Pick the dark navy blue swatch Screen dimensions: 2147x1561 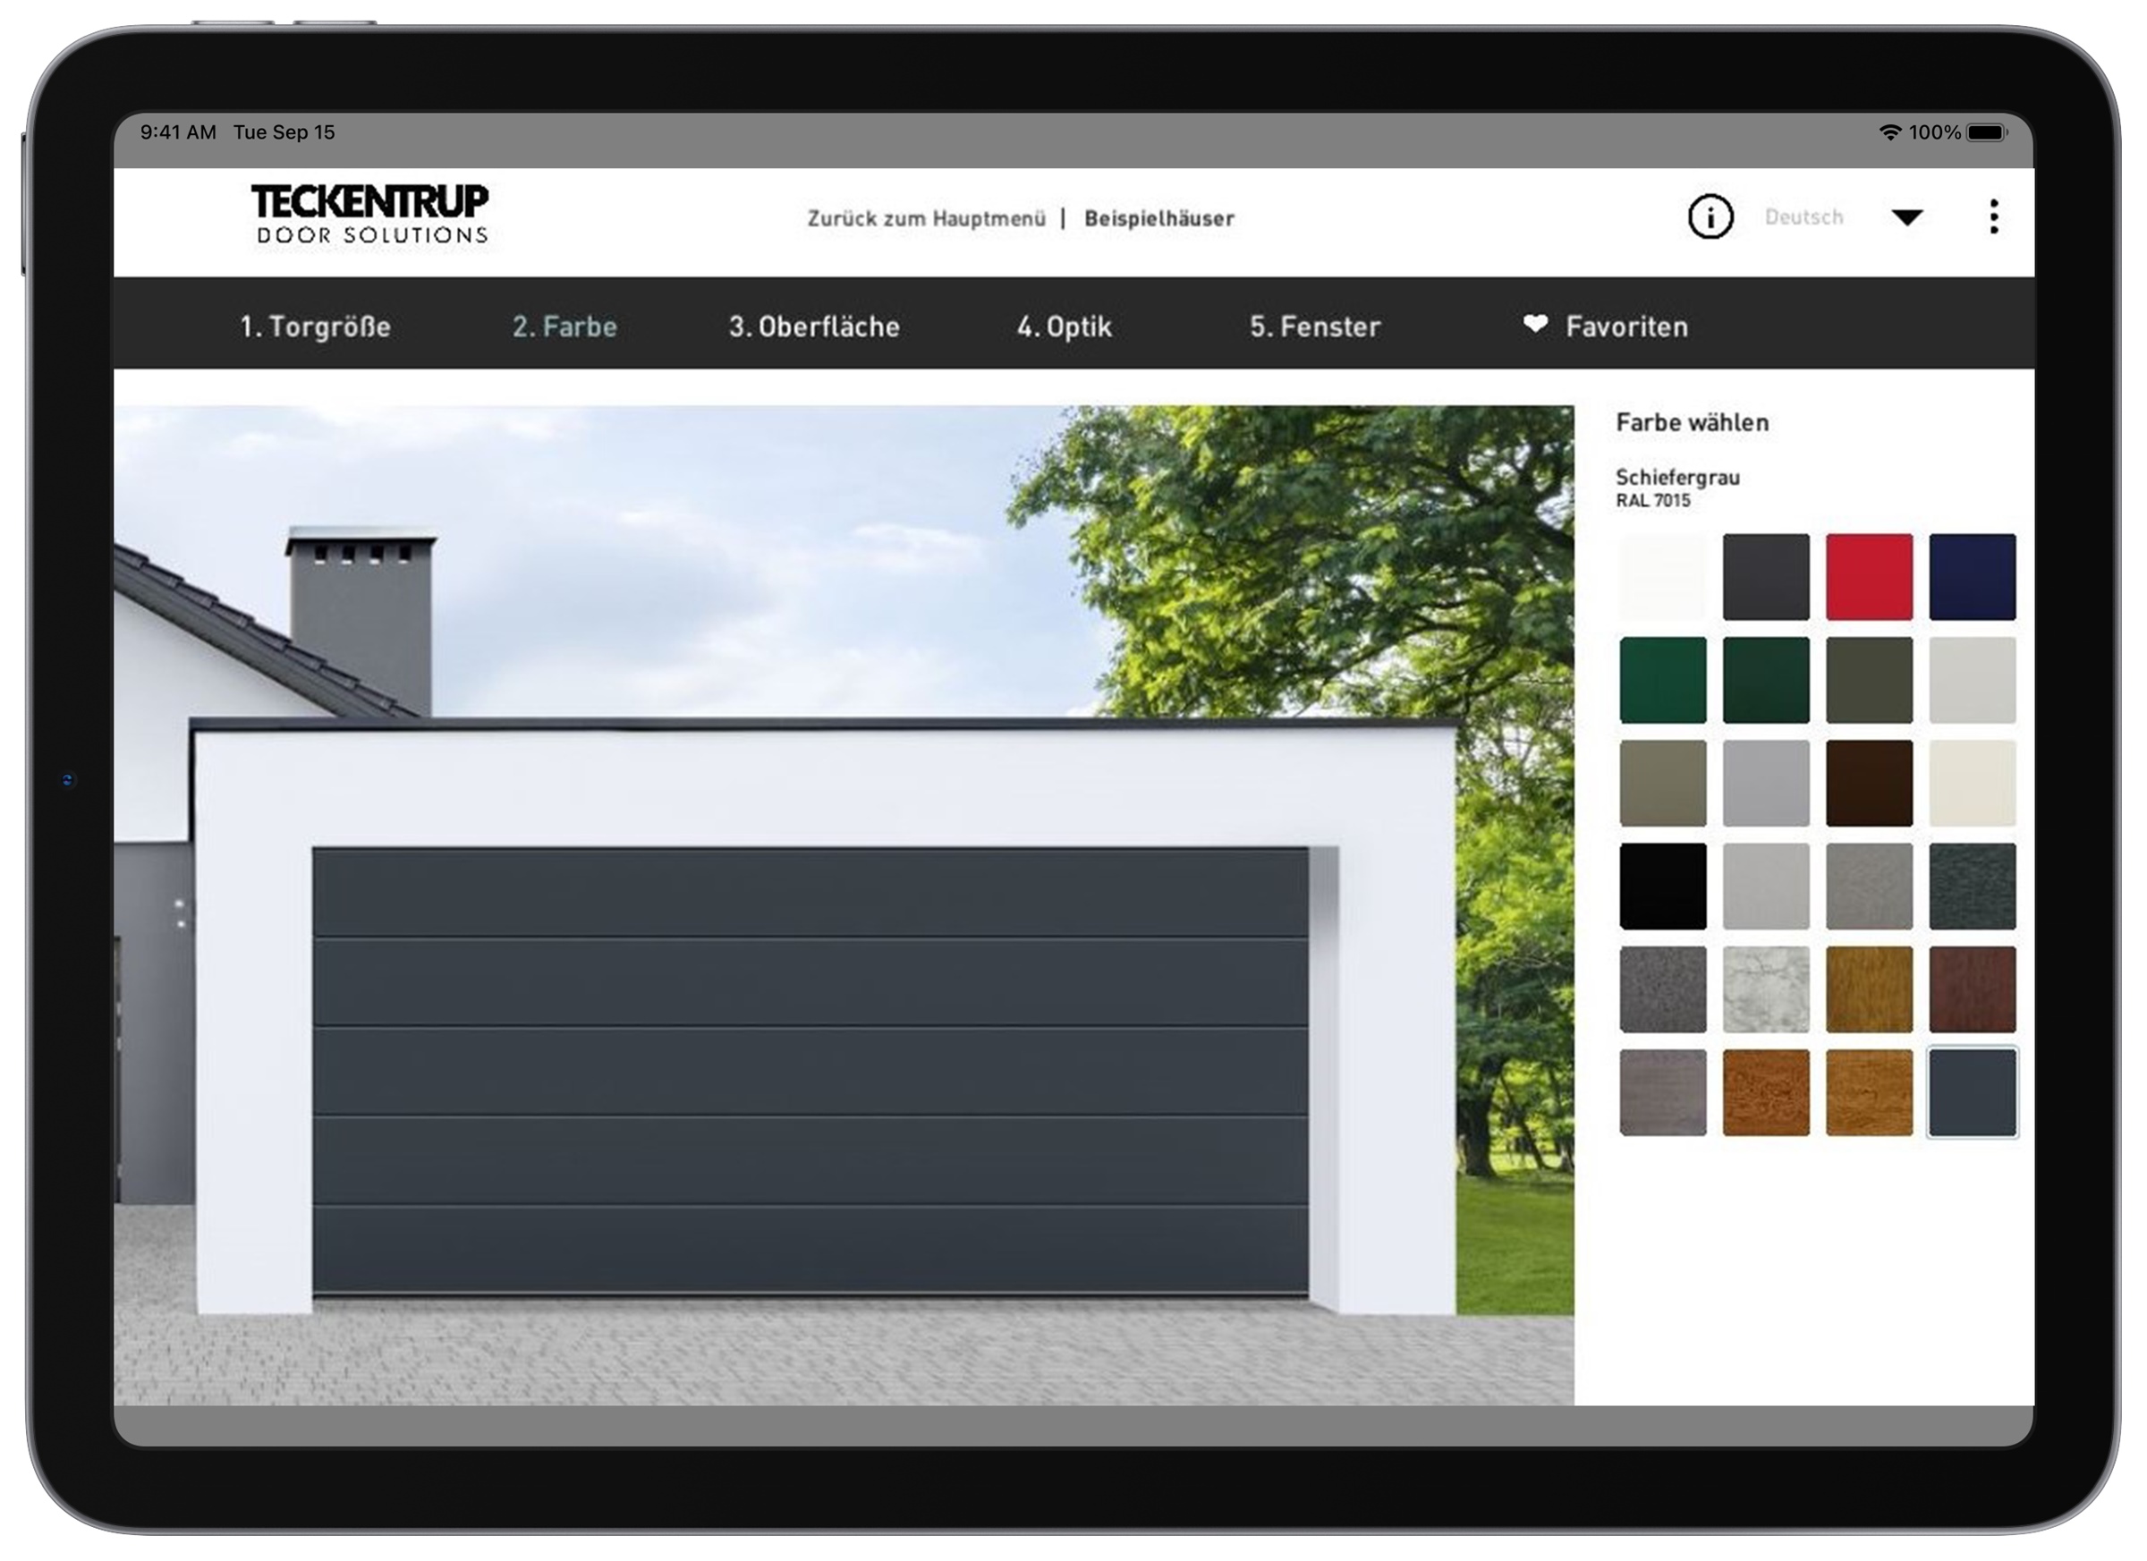pyautogui.click(x=1972, y=576)
